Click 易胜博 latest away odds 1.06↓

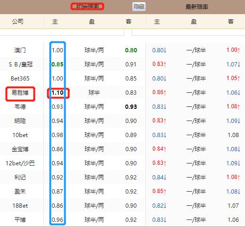tap(233, 93)
